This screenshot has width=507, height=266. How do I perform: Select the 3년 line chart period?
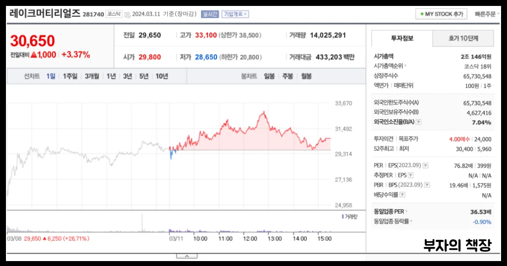(127, 76)
